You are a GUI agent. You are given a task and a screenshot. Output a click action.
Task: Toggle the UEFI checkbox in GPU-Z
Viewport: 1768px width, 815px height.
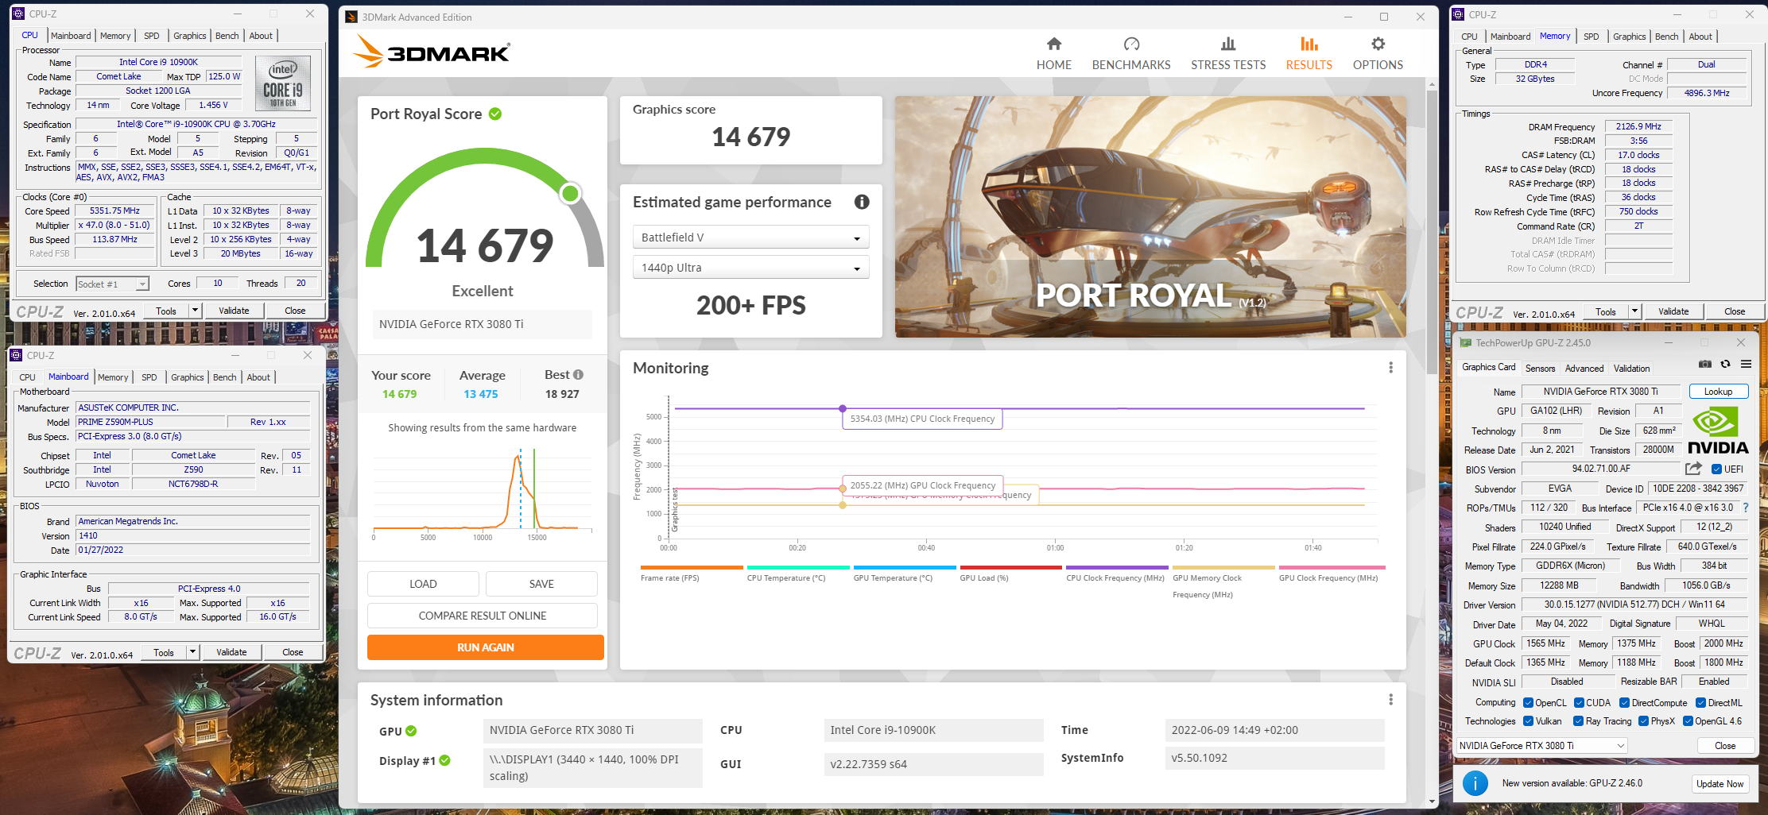1716,469
